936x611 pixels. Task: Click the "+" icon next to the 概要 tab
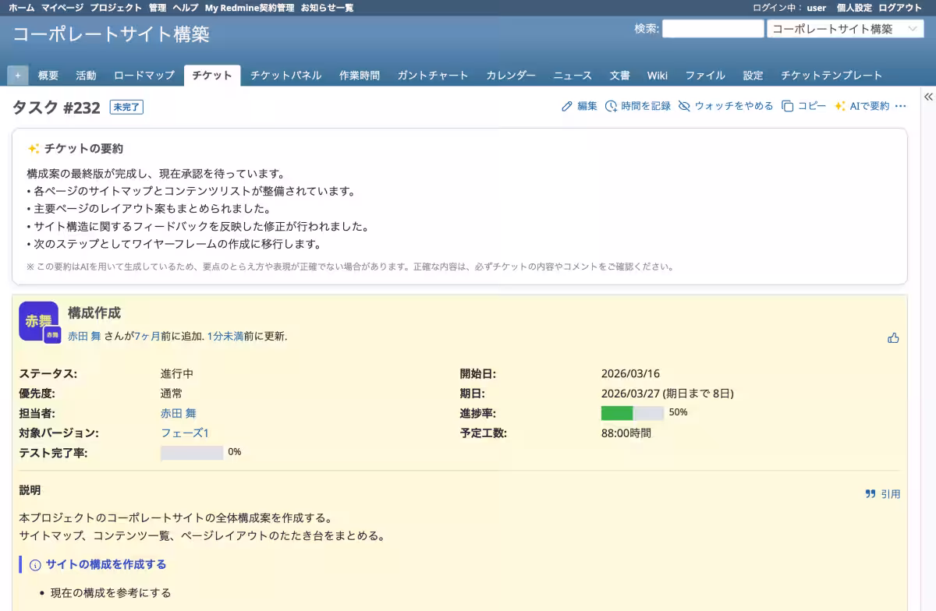click(x=17, y=75)
